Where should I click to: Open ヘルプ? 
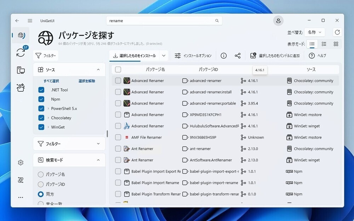pos(318,56)
